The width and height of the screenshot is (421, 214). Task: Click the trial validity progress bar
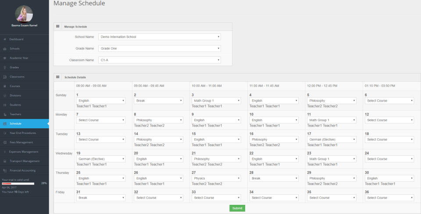(x=18, y=183)
